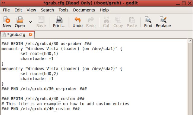Open the Edit menu
The image size is (193, 115).
[18, 10]
